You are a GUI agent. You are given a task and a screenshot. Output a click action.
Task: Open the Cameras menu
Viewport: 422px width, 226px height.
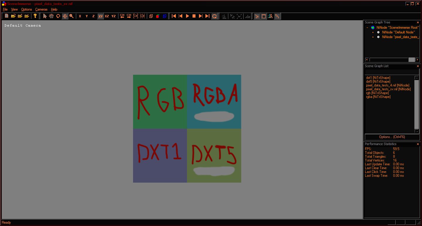click(41, 9)
